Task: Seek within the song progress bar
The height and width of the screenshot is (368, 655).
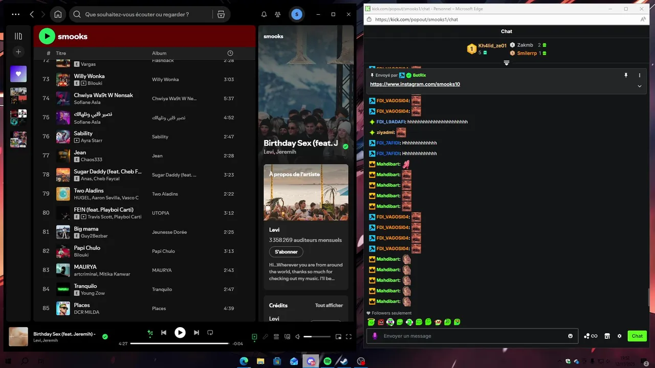Action: [x=180, y=343]
